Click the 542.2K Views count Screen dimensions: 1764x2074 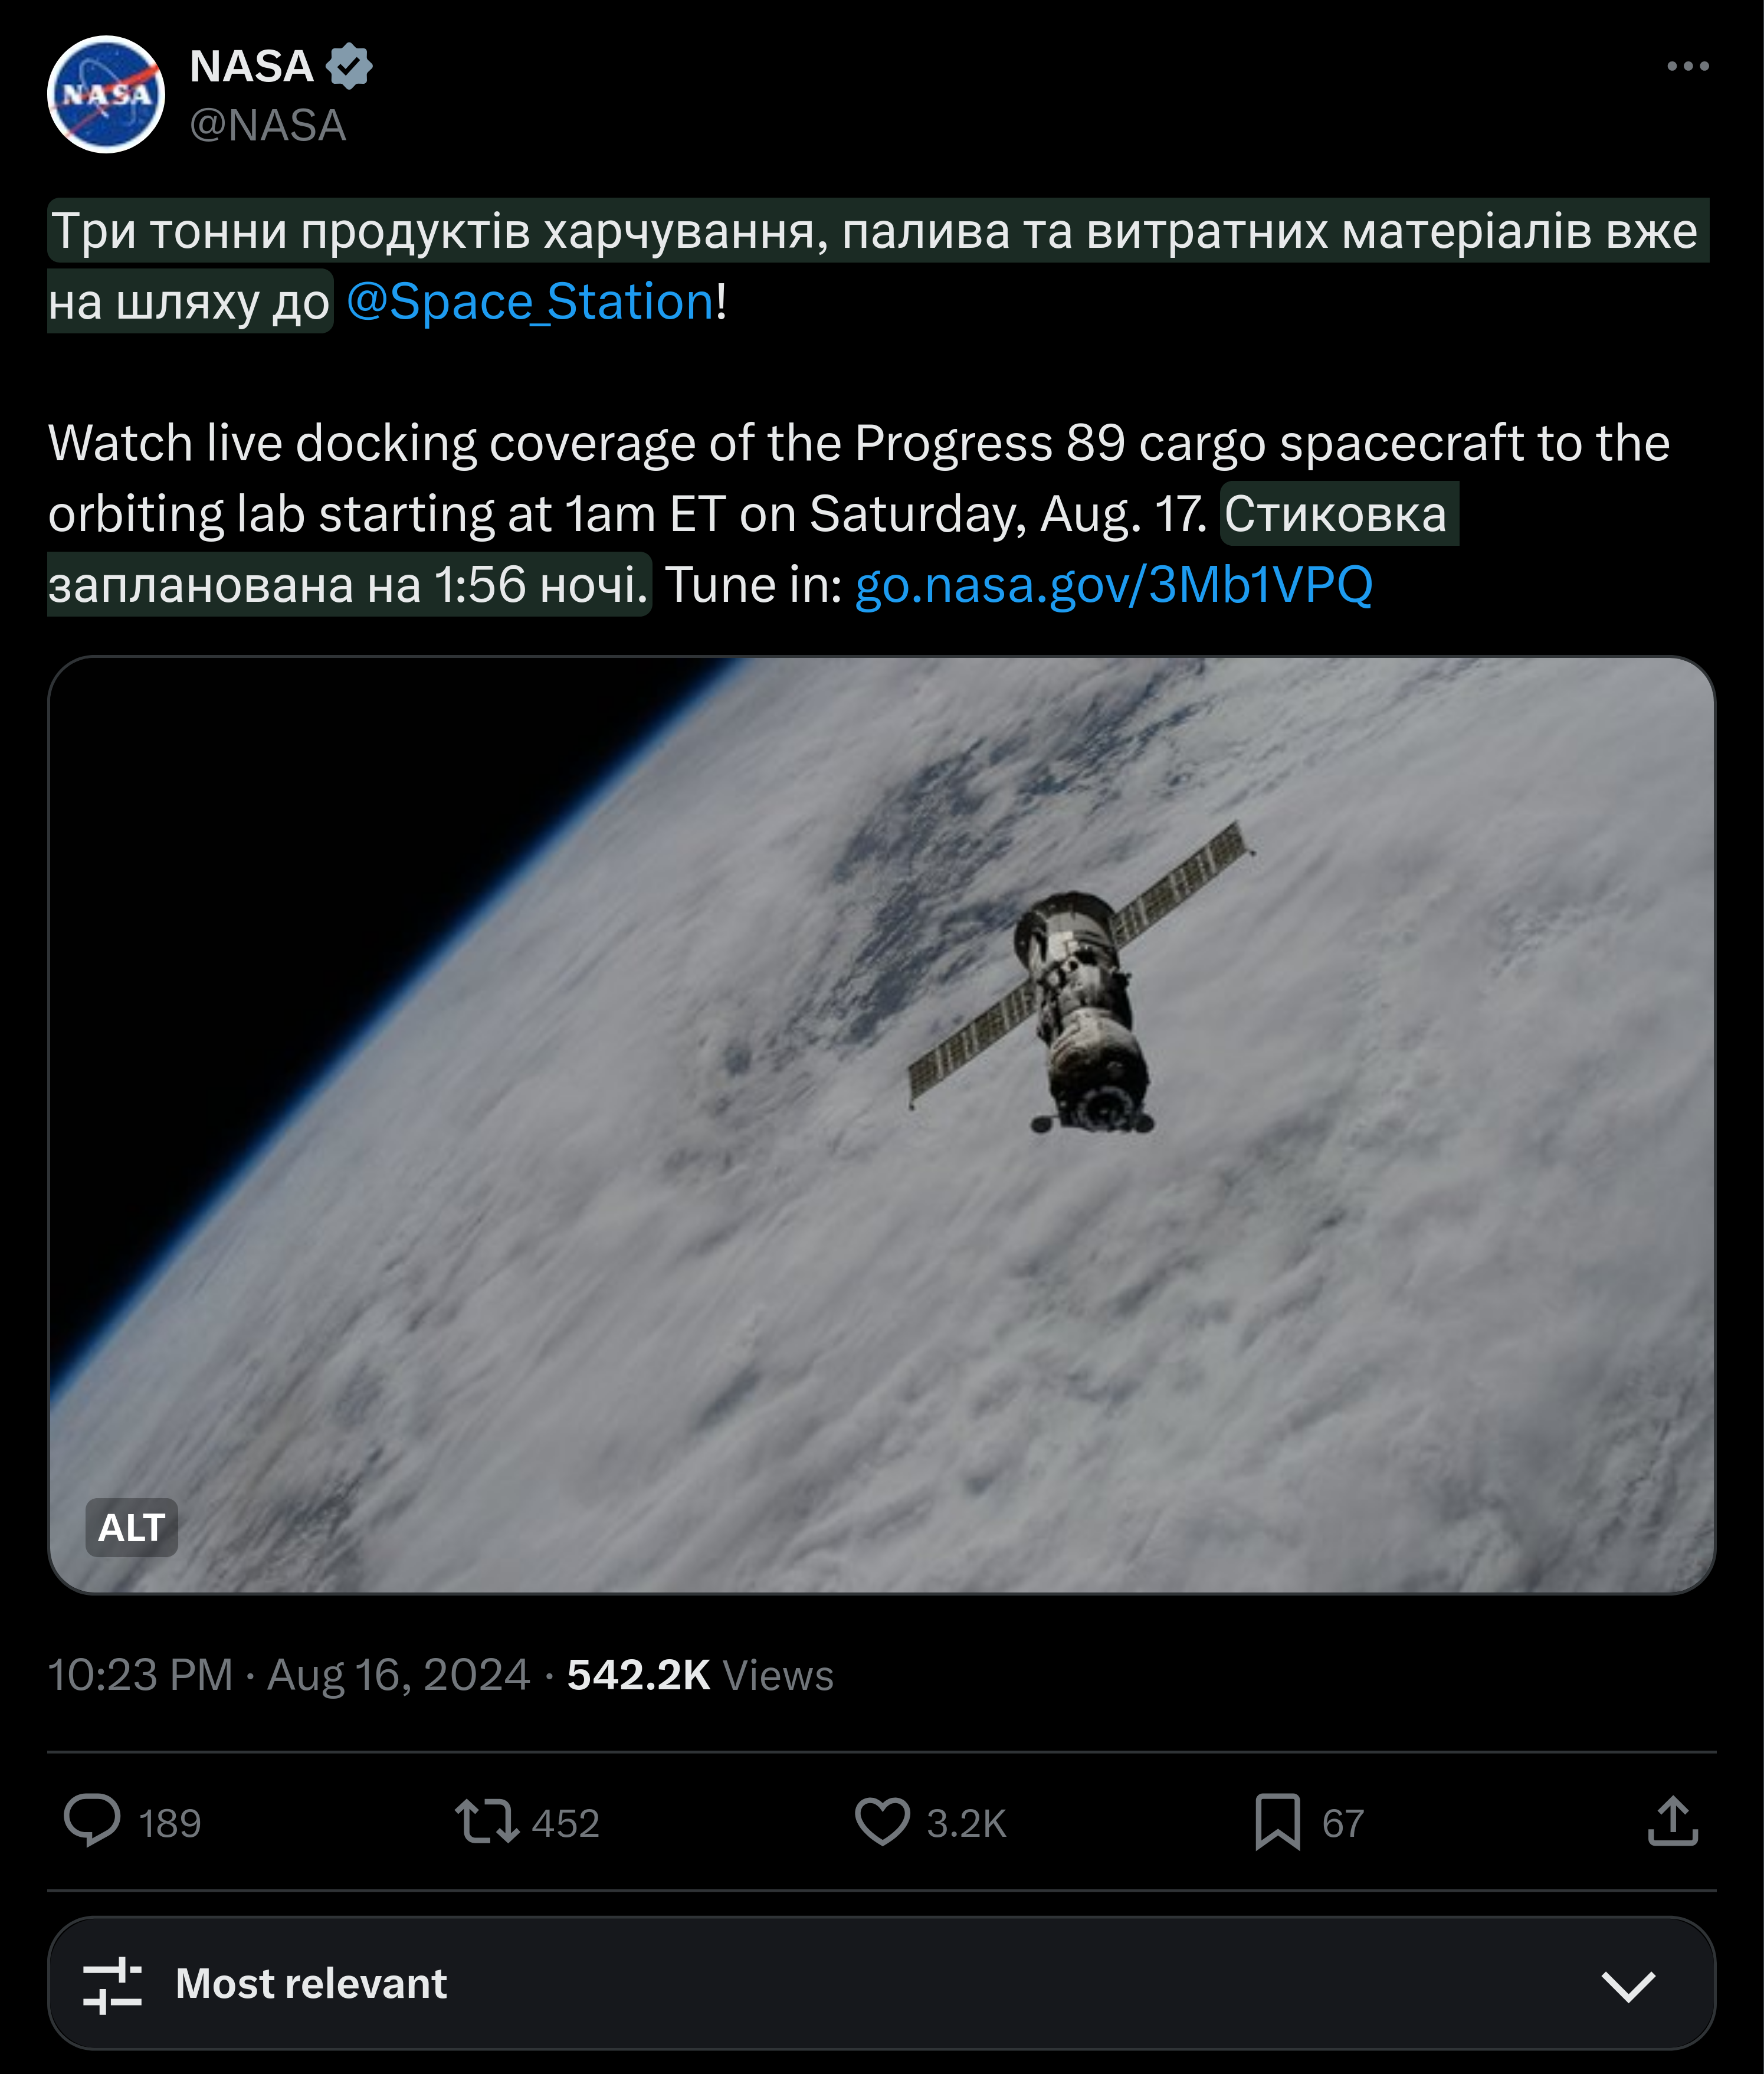pos(699,1675)
